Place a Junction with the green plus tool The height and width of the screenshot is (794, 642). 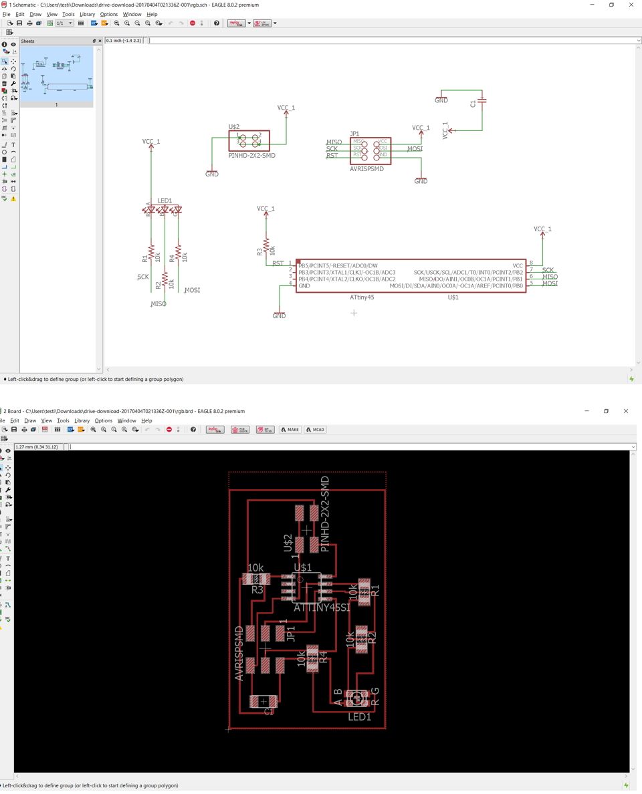5,174
